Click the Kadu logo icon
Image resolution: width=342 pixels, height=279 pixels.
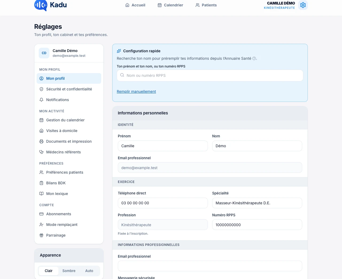[41, 5]
